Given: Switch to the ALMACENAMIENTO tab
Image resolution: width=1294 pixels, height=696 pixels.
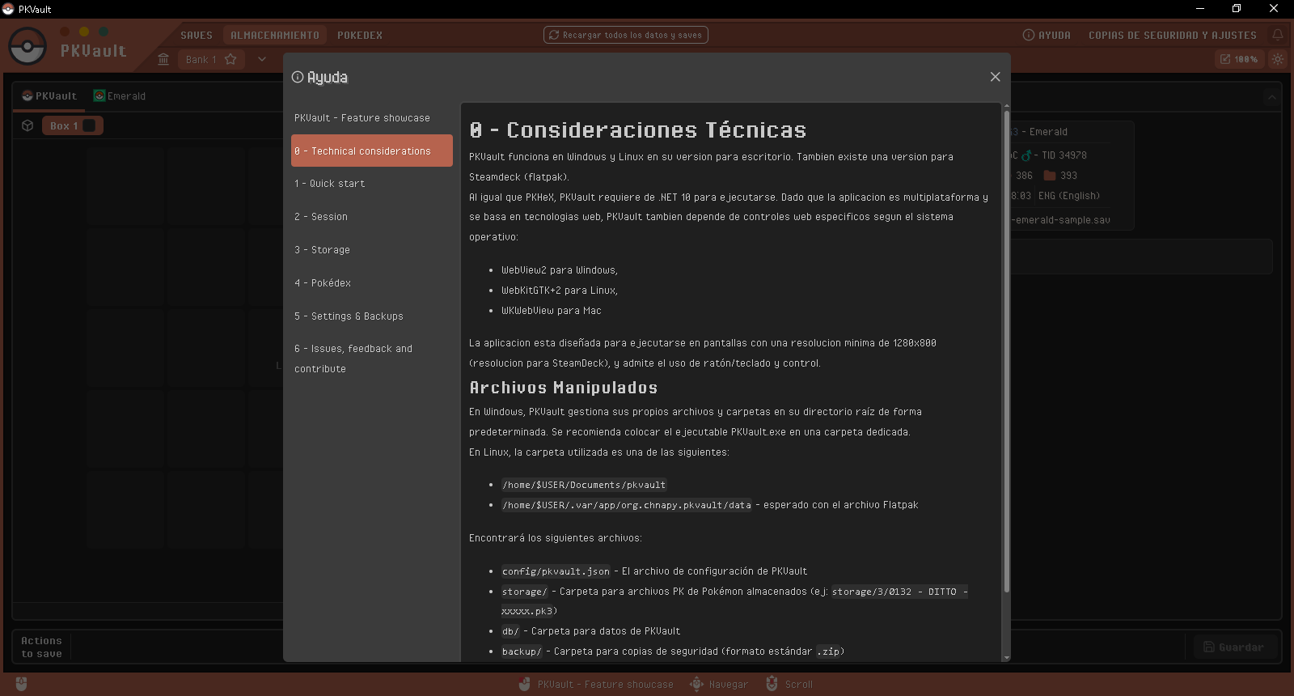Looking at the screenshot, I should tap(275, 36).
